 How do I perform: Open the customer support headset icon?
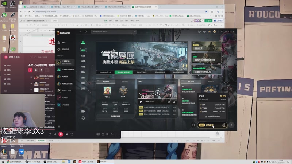click(x=83, y=118)
